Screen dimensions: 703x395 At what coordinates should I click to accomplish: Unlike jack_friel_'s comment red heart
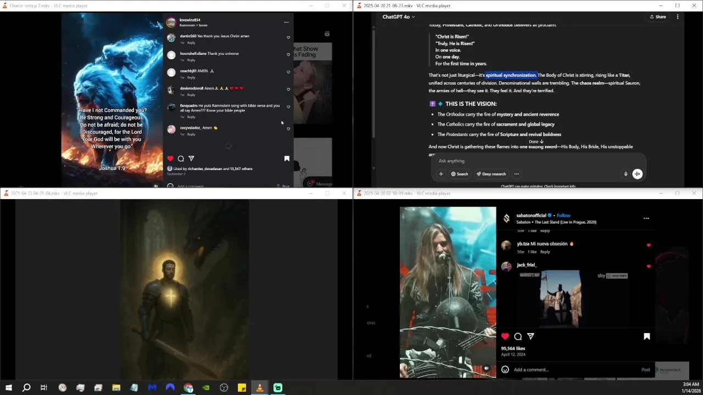pyautogui.click(x=649, y=266)
